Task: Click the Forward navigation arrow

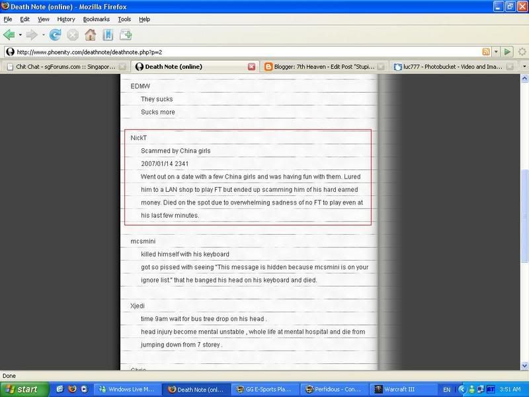Action: (x=32, y=34)
